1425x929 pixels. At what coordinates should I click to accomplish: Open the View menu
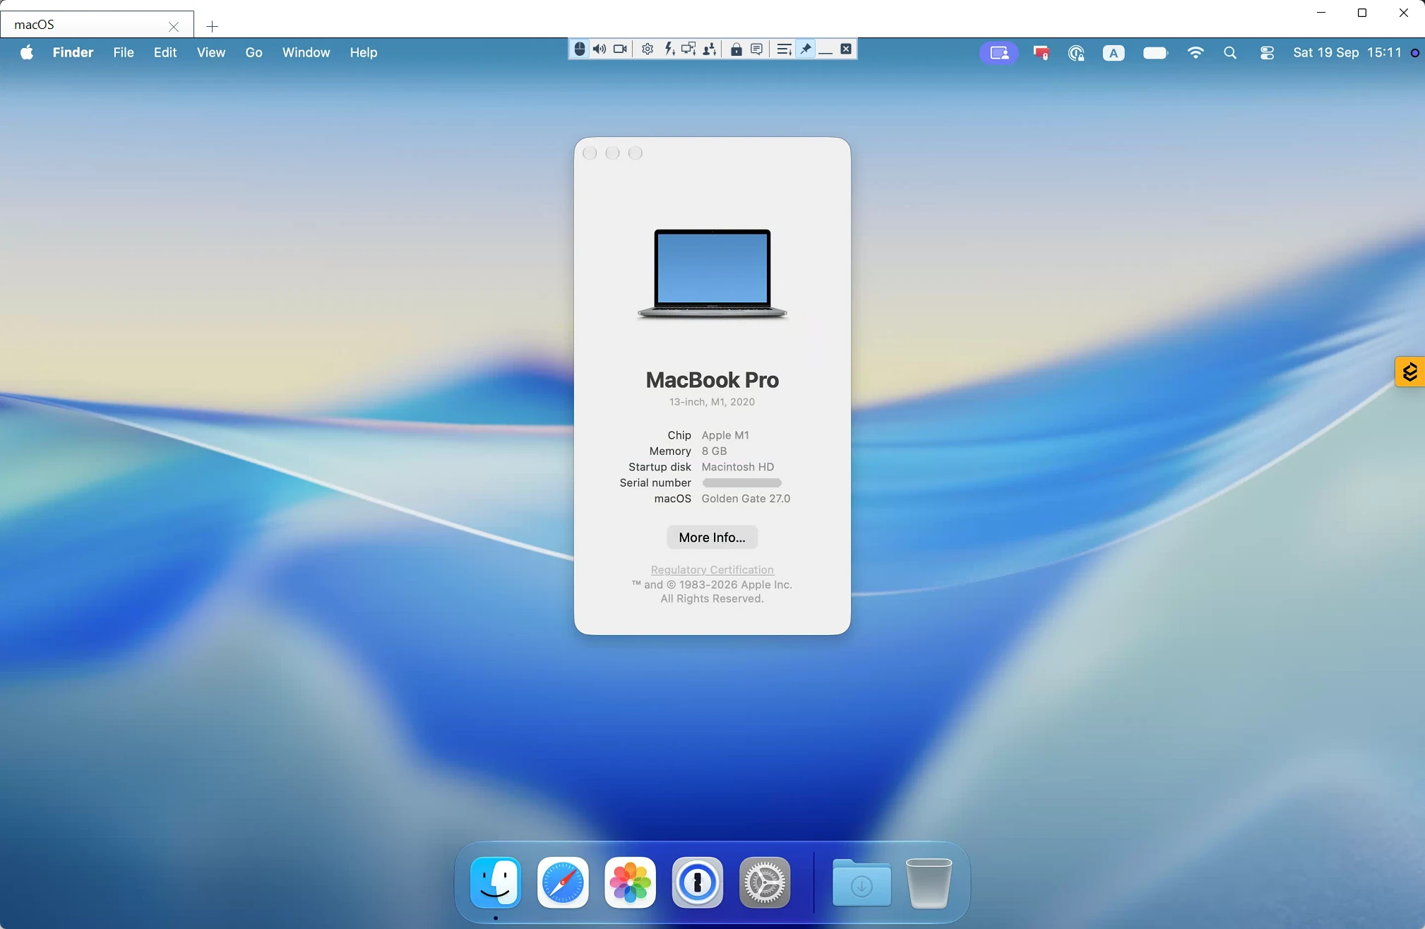coord(211,52)
